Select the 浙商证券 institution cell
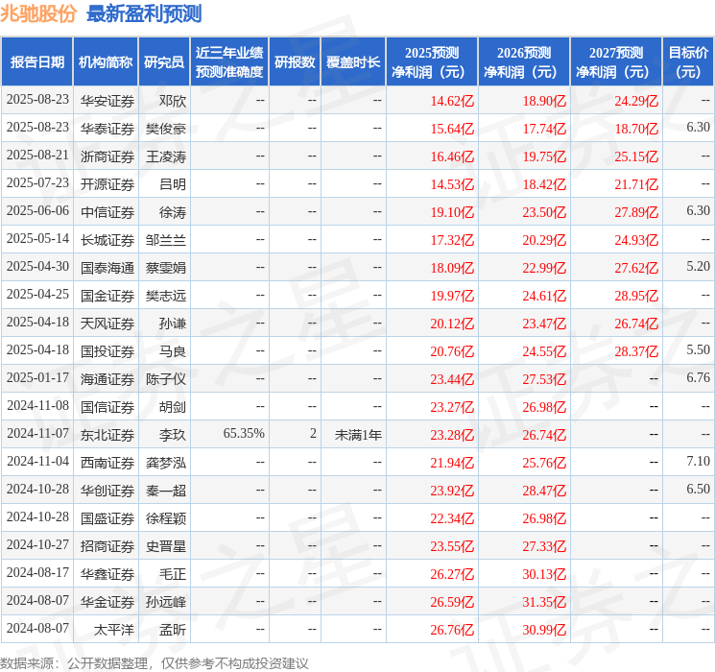715x672 pixels. click(107, 156)
